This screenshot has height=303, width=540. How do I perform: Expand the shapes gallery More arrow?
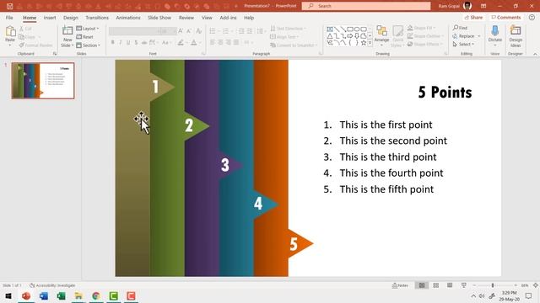[370, 43]
